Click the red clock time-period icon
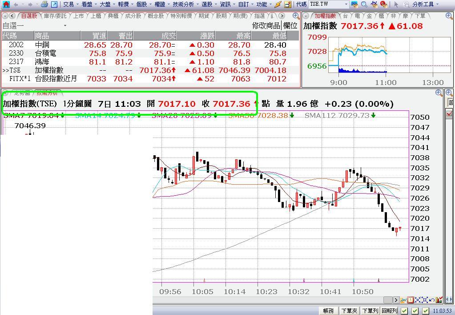The width and height of the screenshot is (455, 315). coord(411,300)
